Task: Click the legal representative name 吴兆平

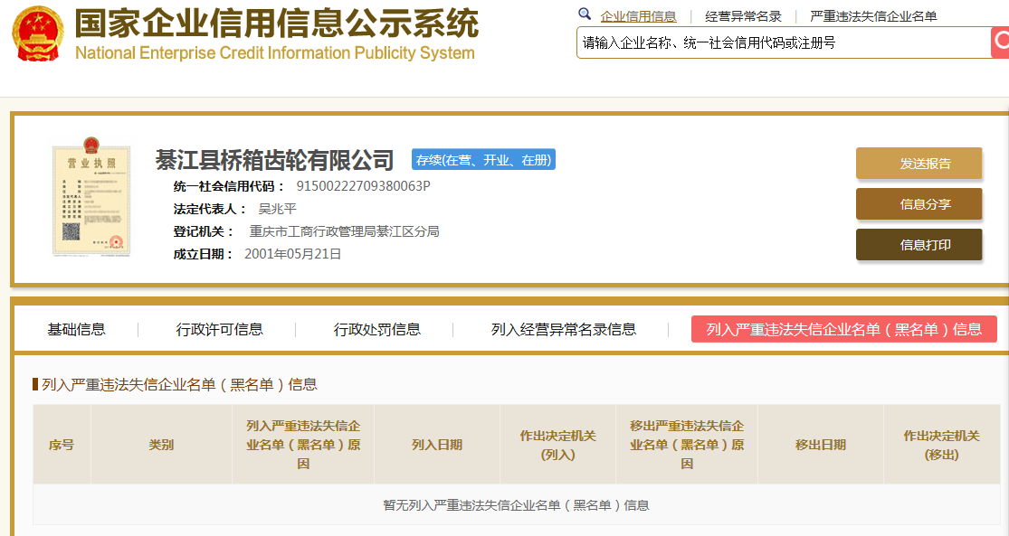Action: [x=277, y=209]
